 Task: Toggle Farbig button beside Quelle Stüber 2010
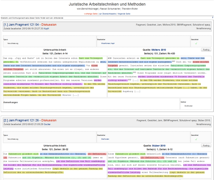pyautogui.click(x=206, y=145)
